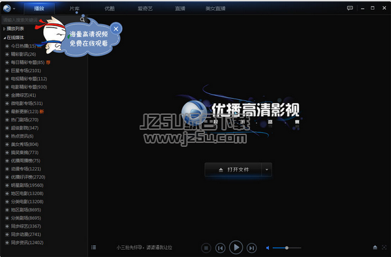Open the app logo main menu

[x=9, y=8]
